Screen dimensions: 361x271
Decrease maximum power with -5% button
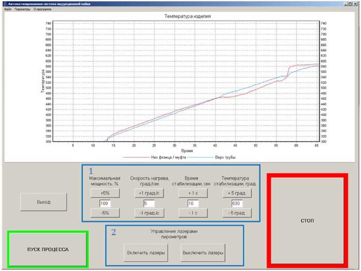pyautogui.click(x=105, y=213)
